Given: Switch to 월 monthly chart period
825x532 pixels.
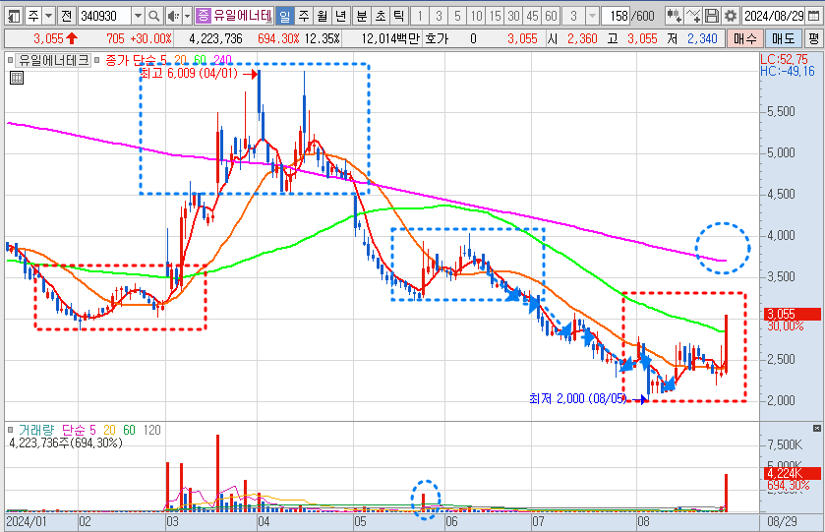Looking at the screenshot, I should (323, 17).
